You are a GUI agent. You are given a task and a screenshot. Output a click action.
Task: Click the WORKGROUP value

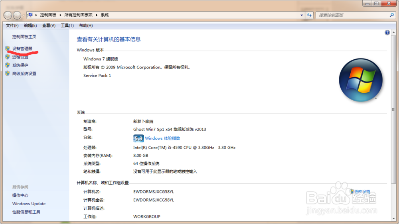click(x=147, y=217)
